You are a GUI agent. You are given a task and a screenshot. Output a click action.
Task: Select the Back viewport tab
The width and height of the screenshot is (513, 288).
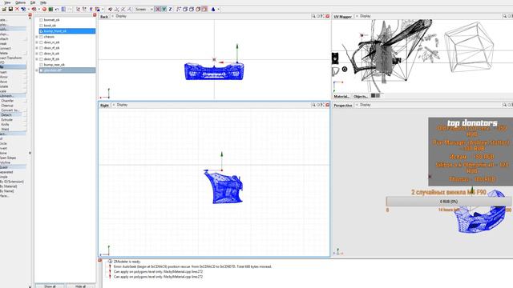coord(104,16)
